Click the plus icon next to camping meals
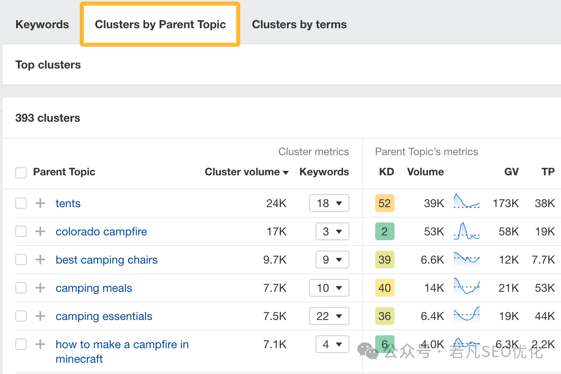The width and height of the screenshot is (561, 374). point(40,288)
